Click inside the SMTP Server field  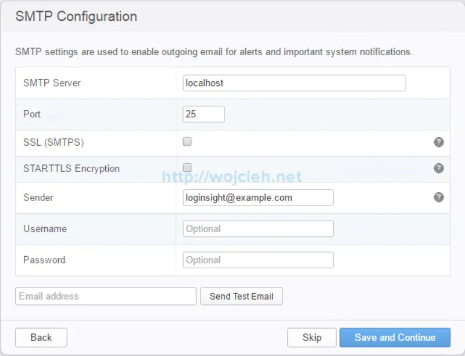tap(294, 83)
